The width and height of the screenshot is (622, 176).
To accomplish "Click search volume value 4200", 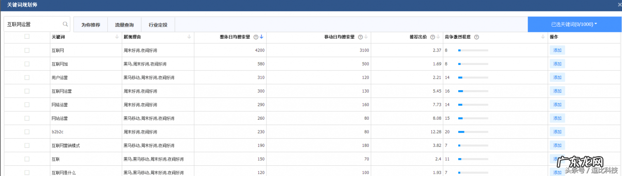I will [259, 50].
